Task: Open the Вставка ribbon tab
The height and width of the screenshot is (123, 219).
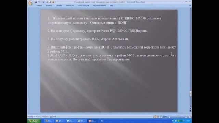Action: (49, 6)
